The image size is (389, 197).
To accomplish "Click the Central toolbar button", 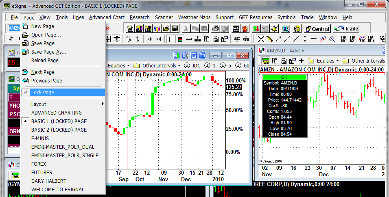I will [317, 29].
